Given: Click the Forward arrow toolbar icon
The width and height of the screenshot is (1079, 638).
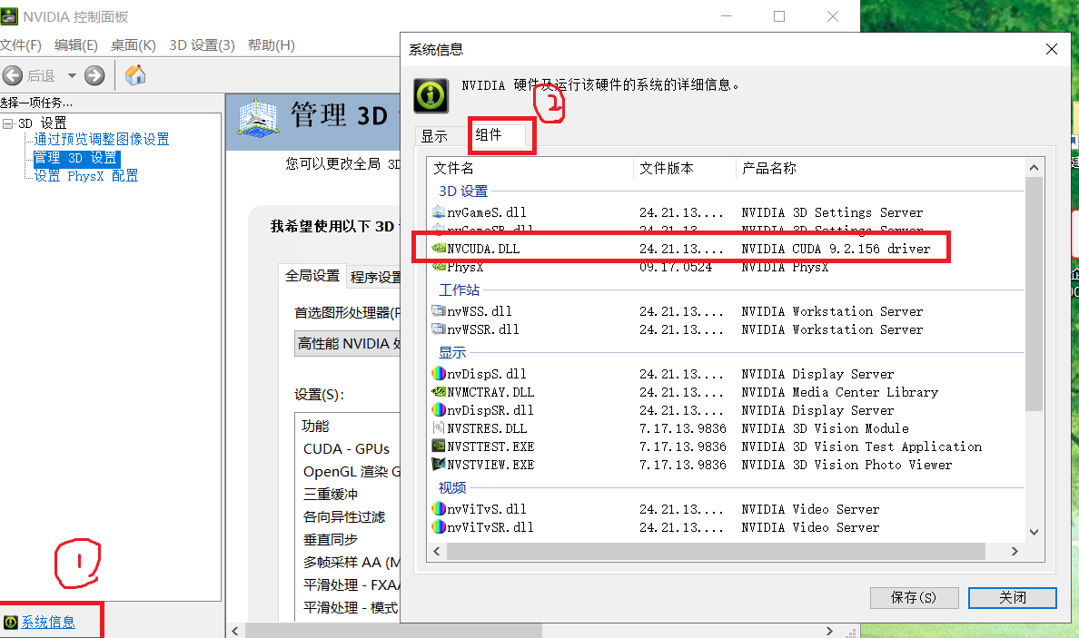Looking at the screenshot, I should [94, 75].
